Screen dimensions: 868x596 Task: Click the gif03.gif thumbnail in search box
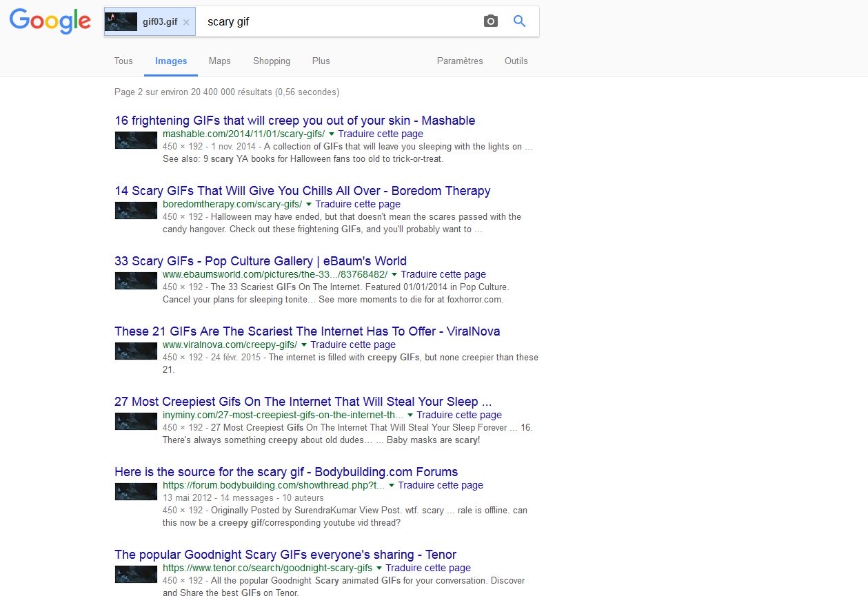pos(121,22)
